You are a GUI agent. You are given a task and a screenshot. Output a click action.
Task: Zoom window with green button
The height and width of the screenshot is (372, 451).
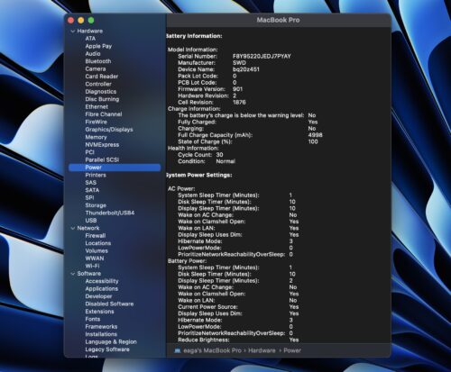point(91,20)
